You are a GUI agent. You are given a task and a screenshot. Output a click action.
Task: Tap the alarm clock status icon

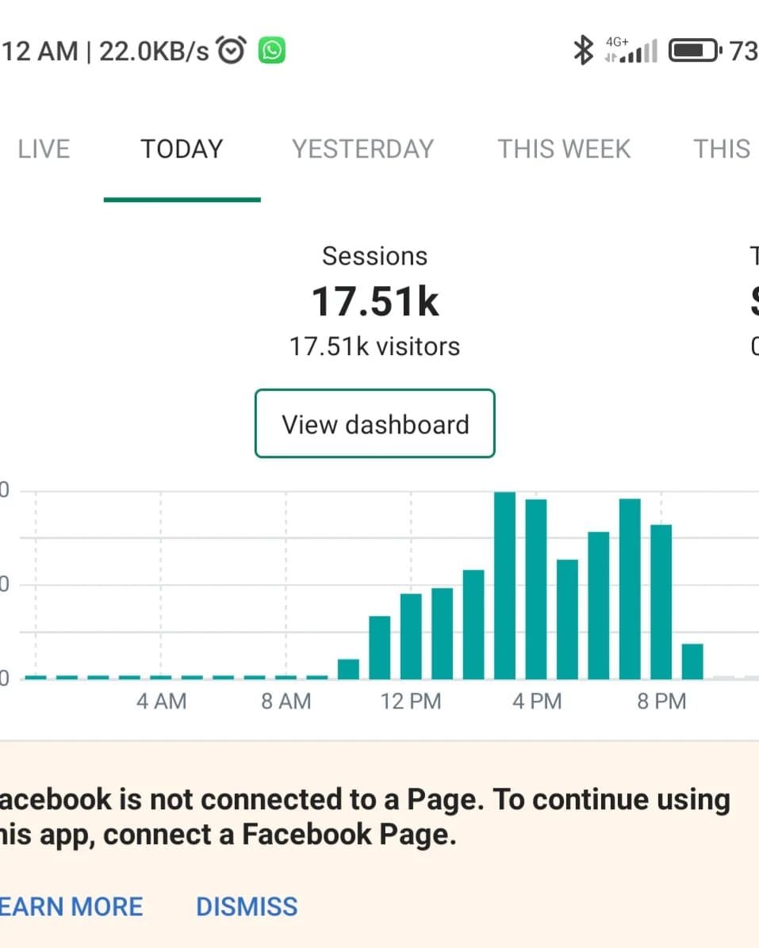(x=232, y=52)
